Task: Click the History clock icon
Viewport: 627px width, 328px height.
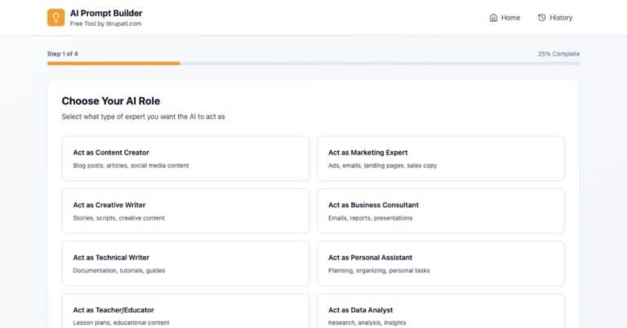Action: point(542,18)
